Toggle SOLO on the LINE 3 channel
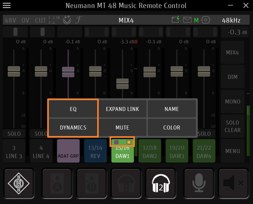 coord(14,134)
